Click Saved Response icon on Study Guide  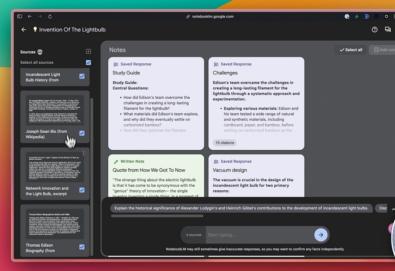click(x=116, y=64)
